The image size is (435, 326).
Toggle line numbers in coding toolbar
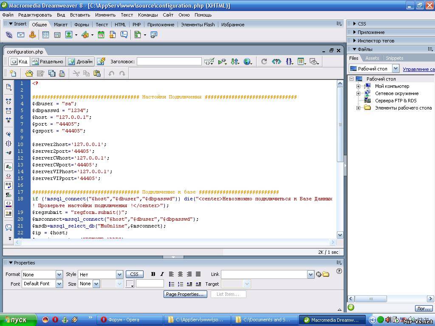point(8,167)
